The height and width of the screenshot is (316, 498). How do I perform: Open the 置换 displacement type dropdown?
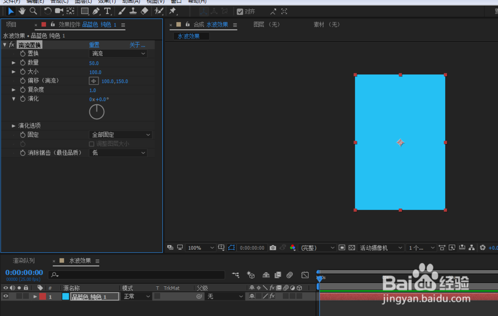118,53
